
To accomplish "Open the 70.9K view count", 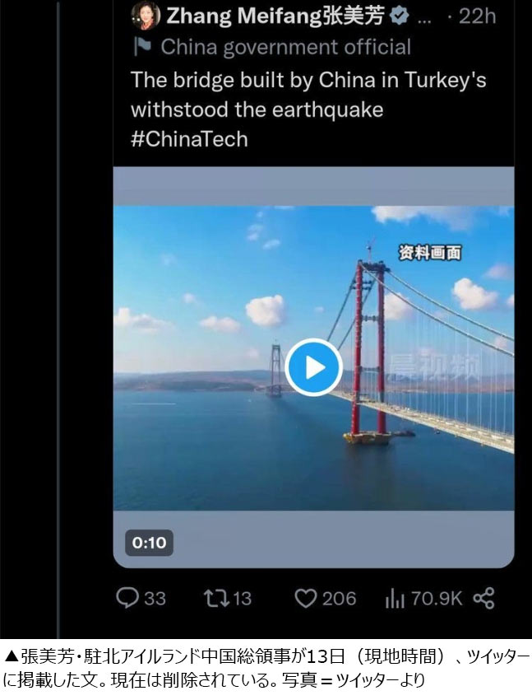I will point(436,599).
